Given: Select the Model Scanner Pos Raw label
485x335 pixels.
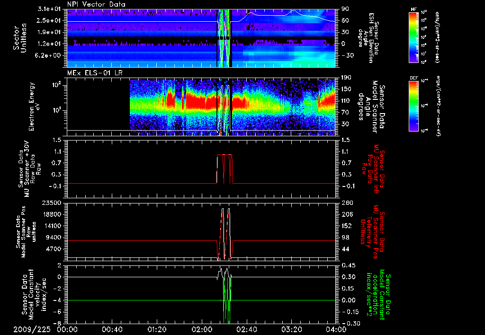Looking at the screenshot, I should pyautogui.click(x=26, y=232).
